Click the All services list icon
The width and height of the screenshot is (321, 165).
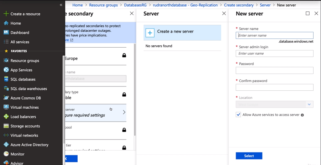[x=6, y=42]
